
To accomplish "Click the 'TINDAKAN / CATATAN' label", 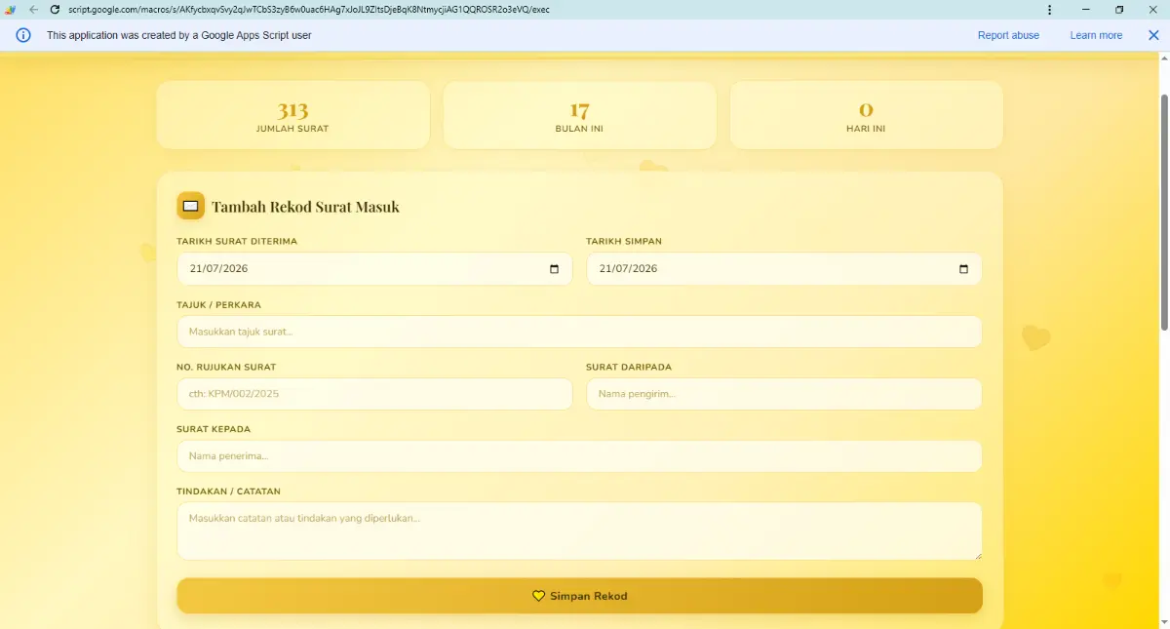I will tap(228, 491).
